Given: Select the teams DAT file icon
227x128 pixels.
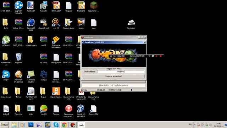Looking at the screenshot, I should [81, 24].
